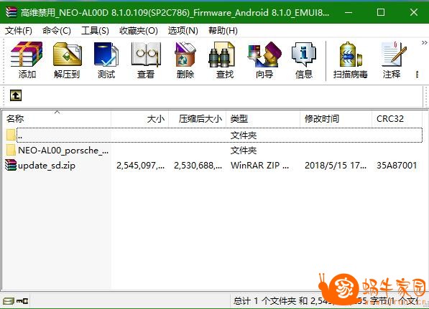429x309 pixels.
Task: Open the 命令(C) menu
Action: 57,31
